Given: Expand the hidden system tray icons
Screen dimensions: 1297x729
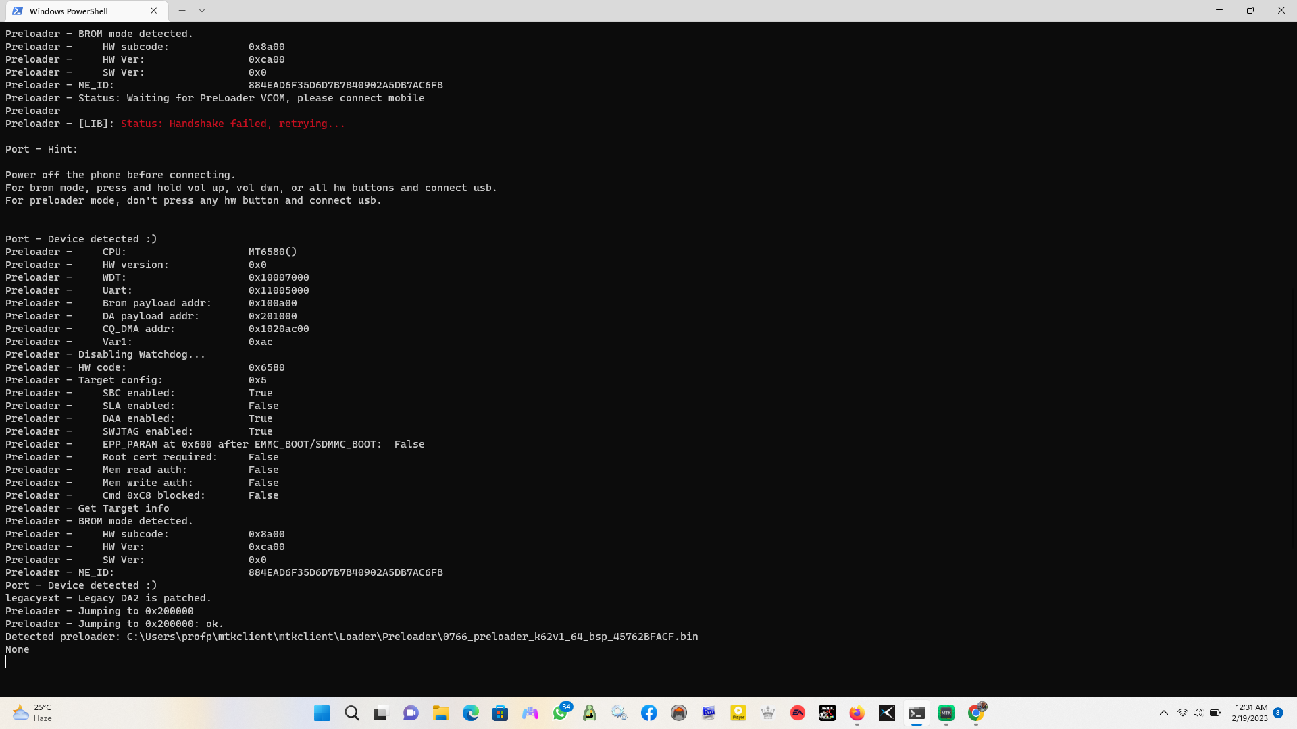Looking at the screenshot, I should click(1164, 713).
